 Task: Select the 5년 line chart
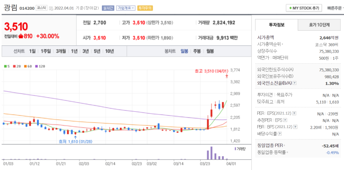97,51
